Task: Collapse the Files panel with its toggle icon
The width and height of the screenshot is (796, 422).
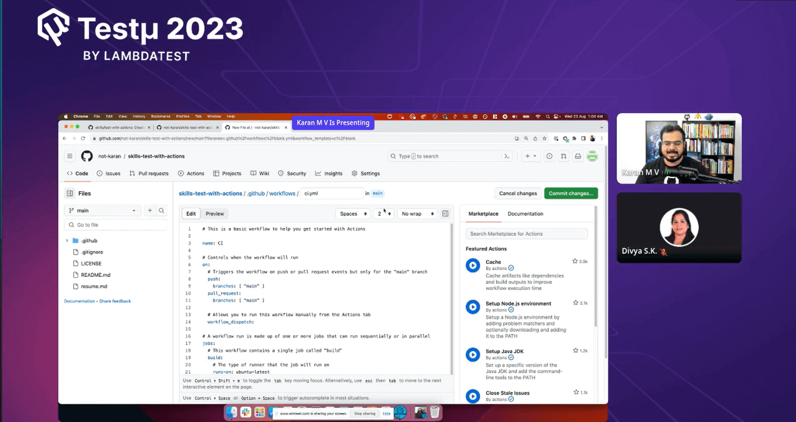Action: [71, 193]
